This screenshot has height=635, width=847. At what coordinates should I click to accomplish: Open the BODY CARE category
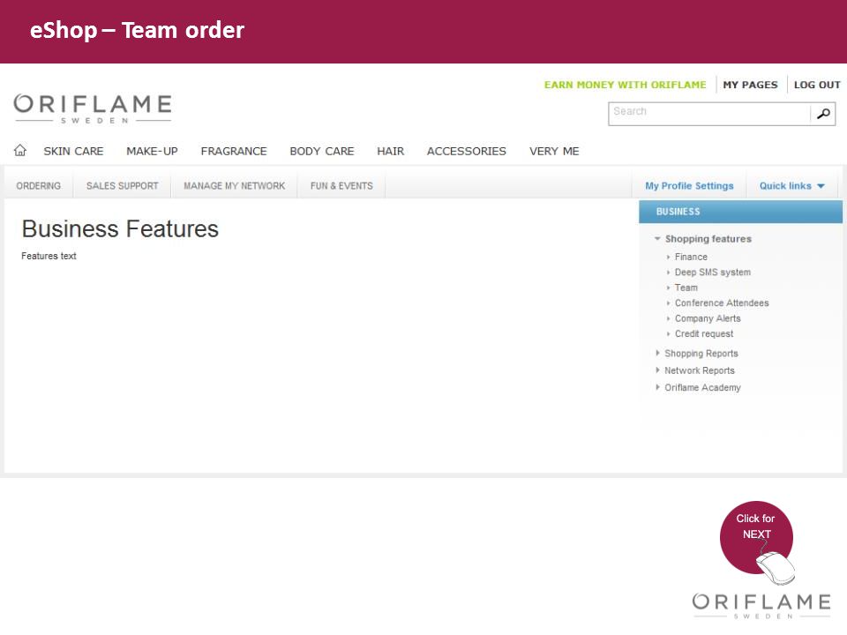point(322,151)
